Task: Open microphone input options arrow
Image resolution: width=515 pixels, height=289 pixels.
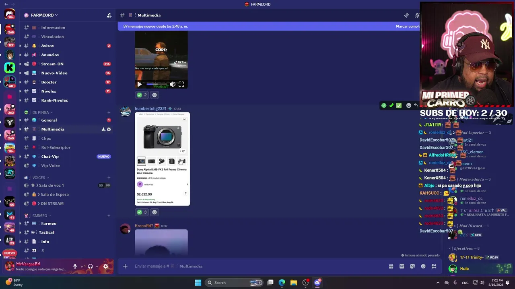Action: coord(82,266)
